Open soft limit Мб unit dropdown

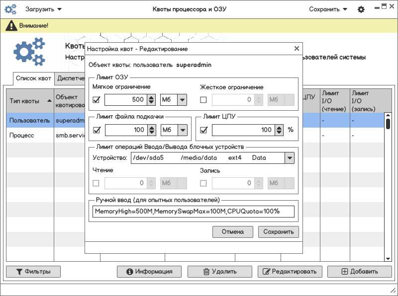174,100
